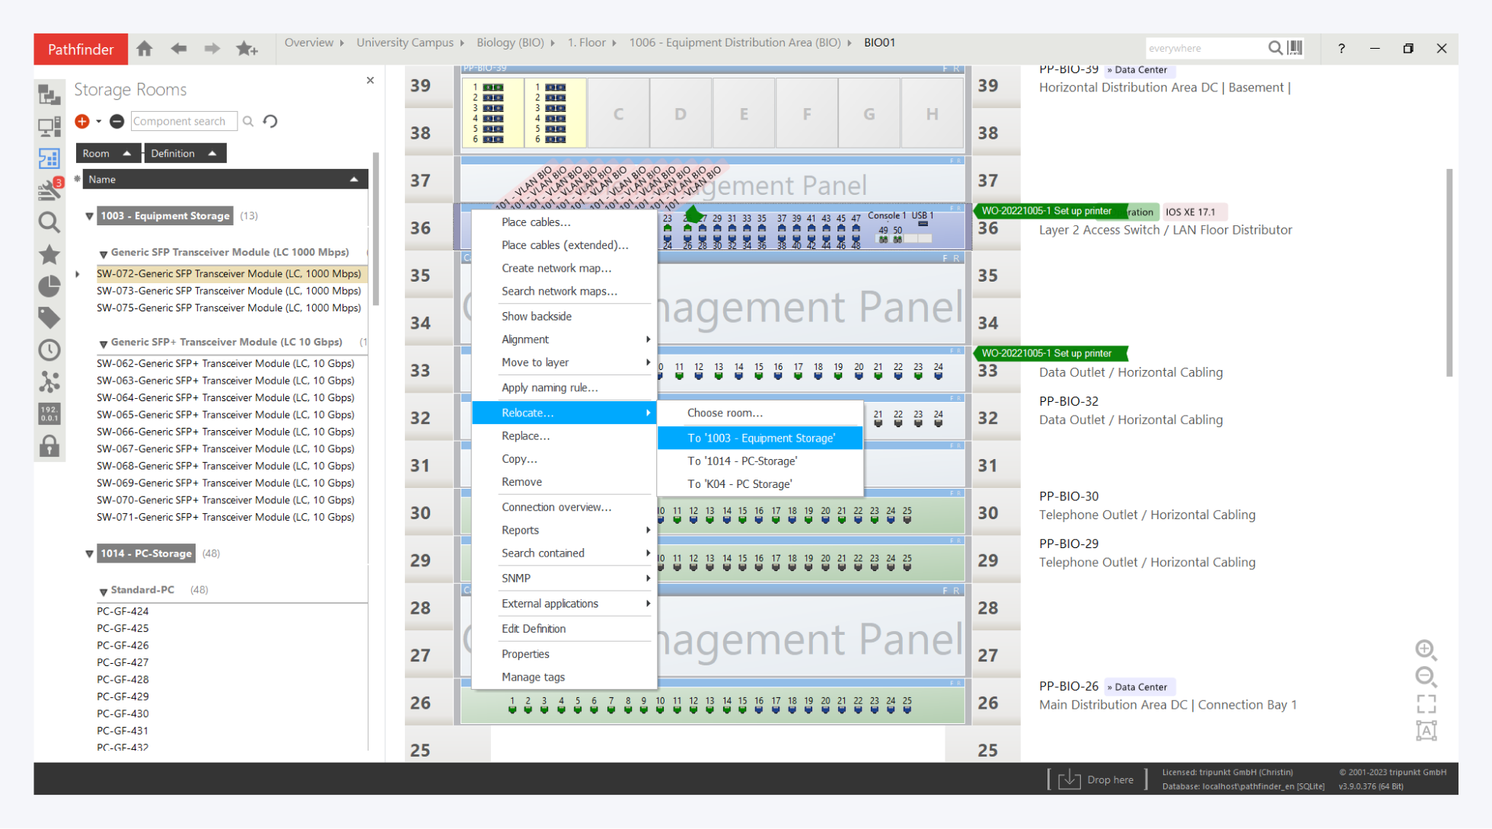1492x829 pixels.
Task: Click the red add component button
Action: tap(82, 121)
